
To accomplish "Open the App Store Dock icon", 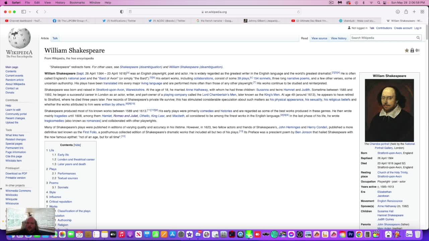I will (172, 234).
